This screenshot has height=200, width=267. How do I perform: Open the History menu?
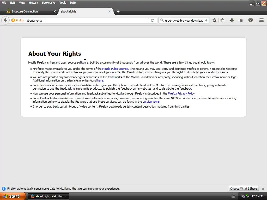[x=33, y=3]
